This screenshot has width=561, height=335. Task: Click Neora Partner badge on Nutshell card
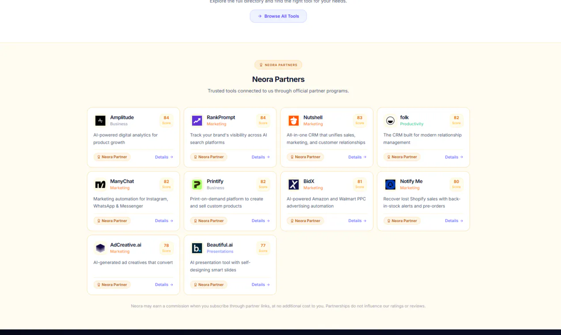tap(306, 157)
